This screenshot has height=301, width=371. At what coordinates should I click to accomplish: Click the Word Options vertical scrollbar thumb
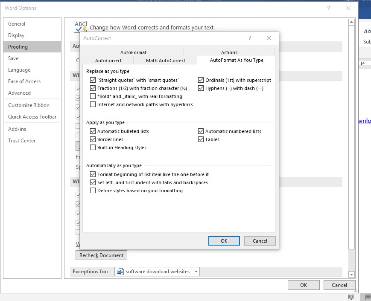(x=352, y=137)
